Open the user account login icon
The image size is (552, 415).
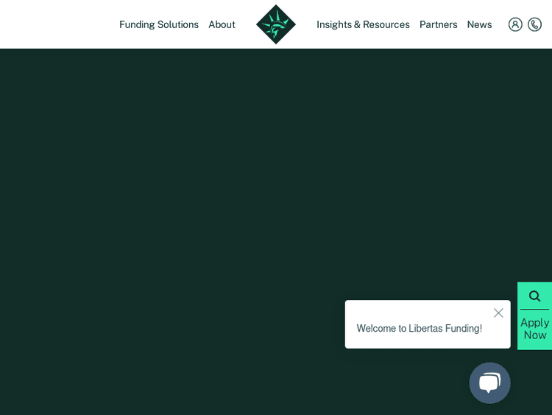pyautogui.click(x=515, y=24)
